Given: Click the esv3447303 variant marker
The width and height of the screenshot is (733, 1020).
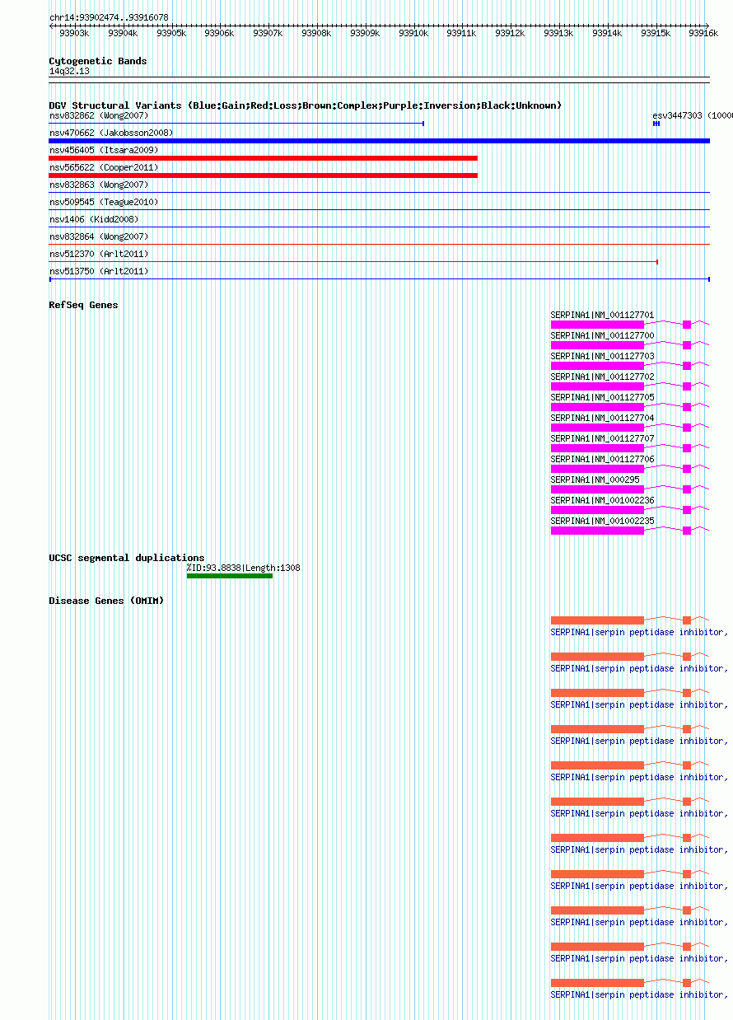Looking at the screenshot, I should (656, 124).
